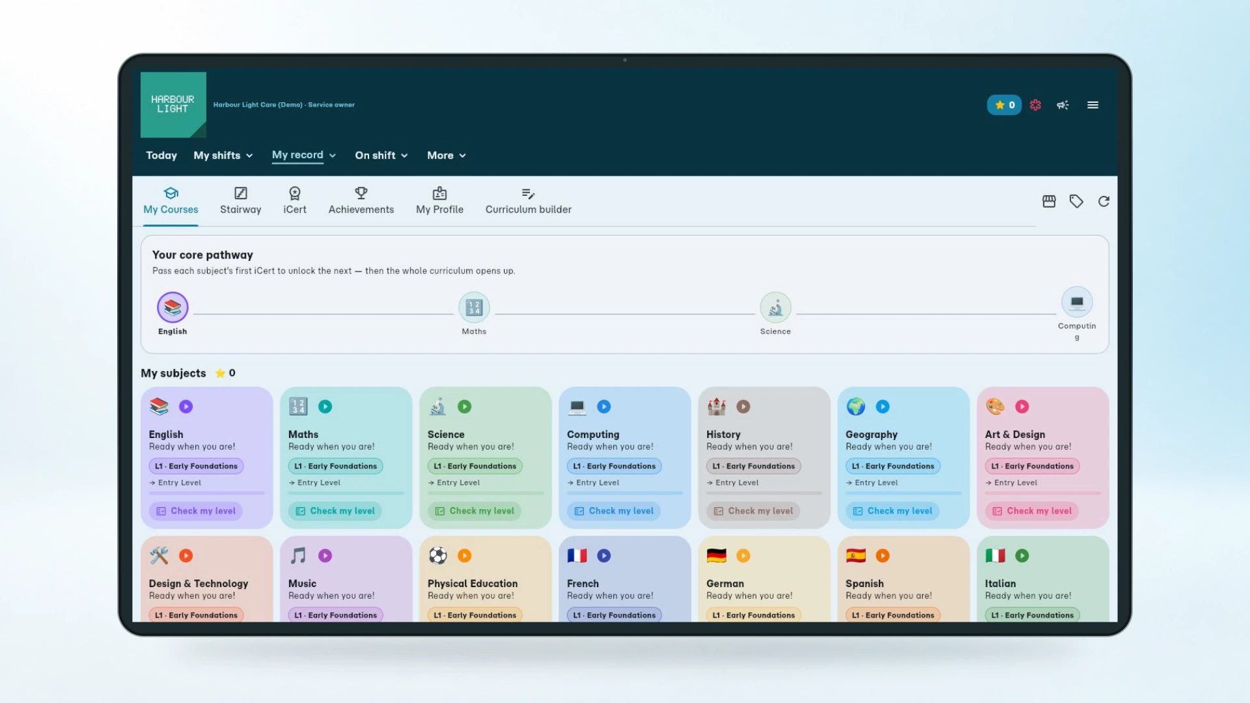Expand the More dropdown
The image size is (1250, 703).
click(x=447, y=156)
